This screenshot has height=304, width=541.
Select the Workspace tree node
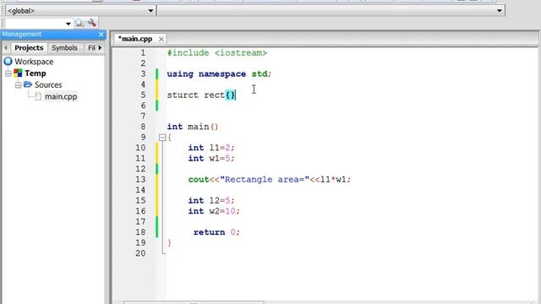coord(34,62)
